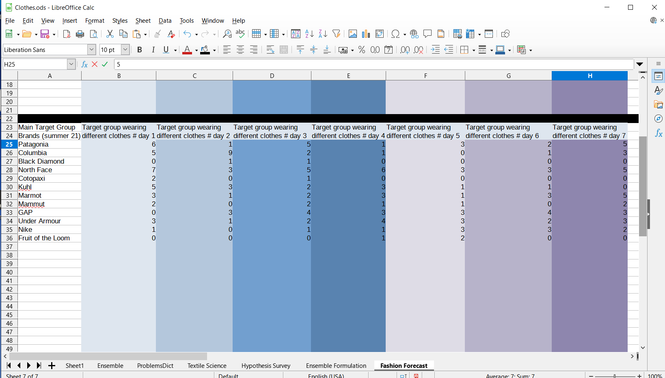Open the sidebar Styles panel

click(x=659, y=91)
